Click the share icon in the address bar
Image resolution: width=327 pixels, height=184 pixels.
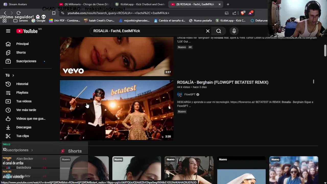tap(234, 13)
